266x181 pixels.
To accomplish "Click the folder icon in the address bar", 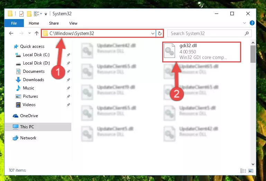I will pyautogui.click(x=45, y=33).
